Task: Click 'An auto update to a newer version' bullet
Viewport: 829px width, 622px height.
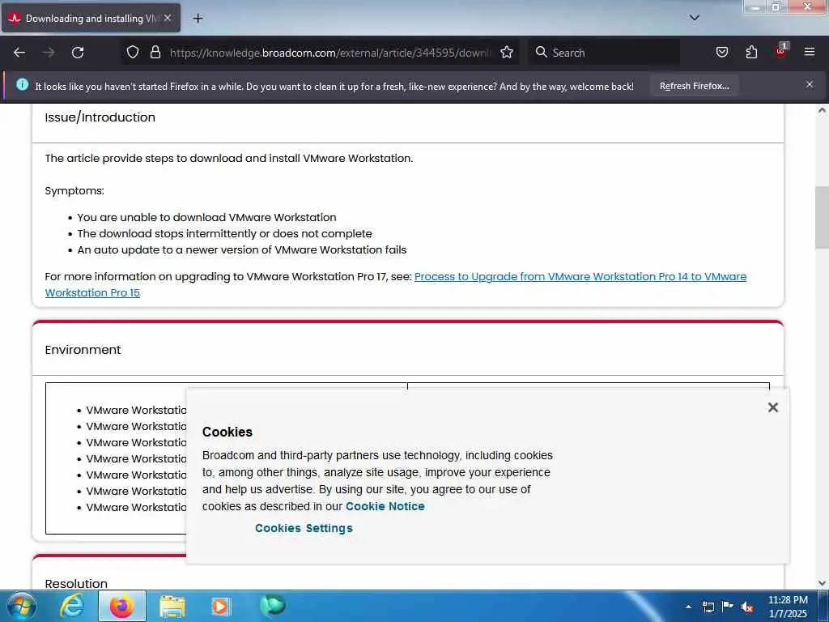Action: tap(241, 249)
